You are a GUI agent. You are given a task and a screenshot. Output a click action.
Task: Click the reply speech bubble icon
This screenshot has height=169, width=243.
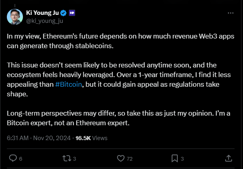click(13, 158)
